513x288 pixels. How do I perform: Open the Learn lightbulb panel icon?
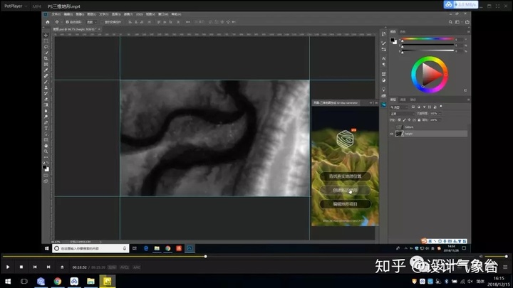point(383,89)
